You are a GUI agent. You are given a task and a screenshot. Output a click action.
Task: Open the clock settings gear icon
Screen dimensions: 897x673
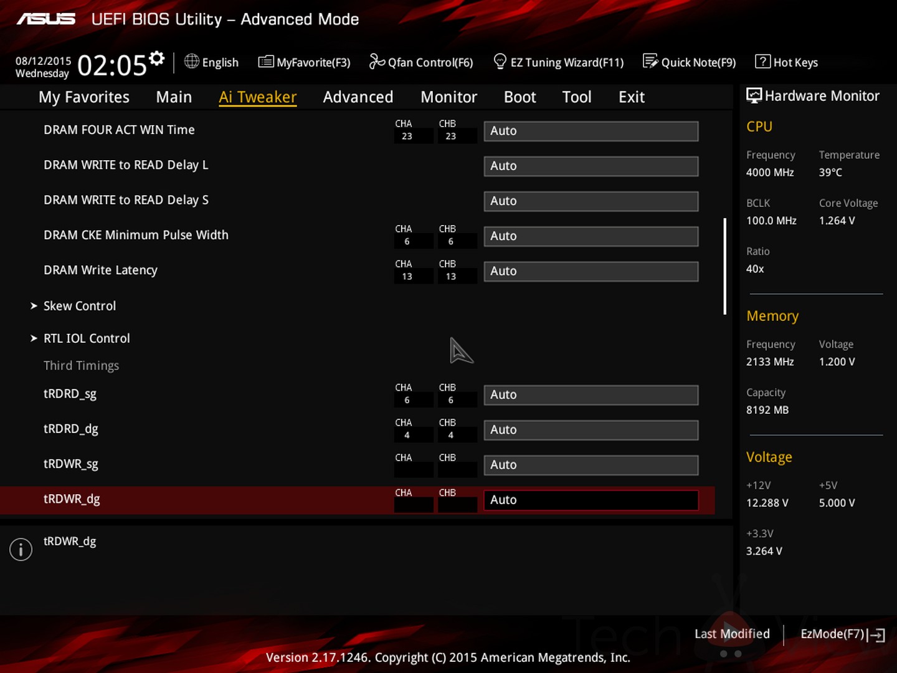pos(157,59)
